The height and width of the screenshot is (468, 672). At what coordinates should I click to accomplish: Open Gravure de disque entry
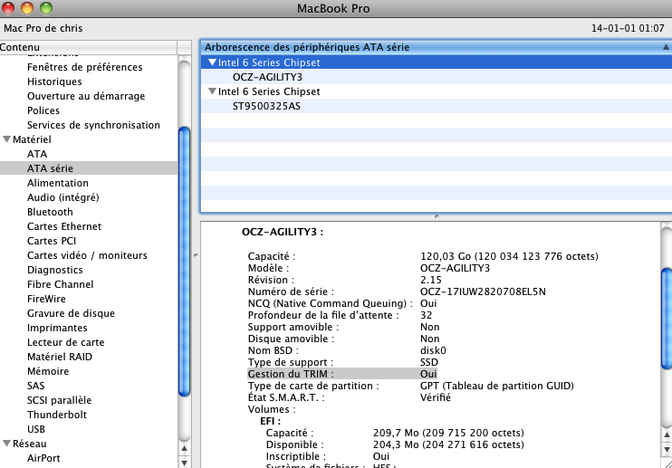71,314
